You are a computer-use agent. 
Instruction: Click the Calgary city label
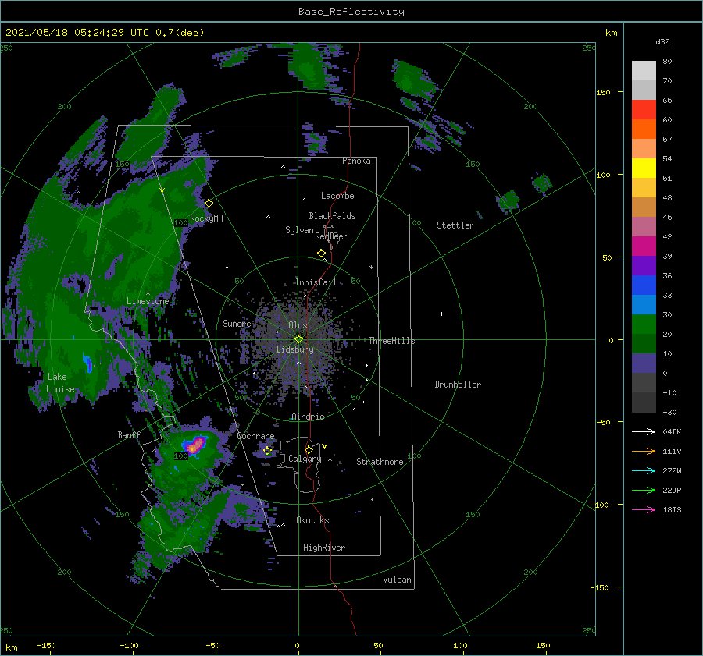(x=305, y=459)
